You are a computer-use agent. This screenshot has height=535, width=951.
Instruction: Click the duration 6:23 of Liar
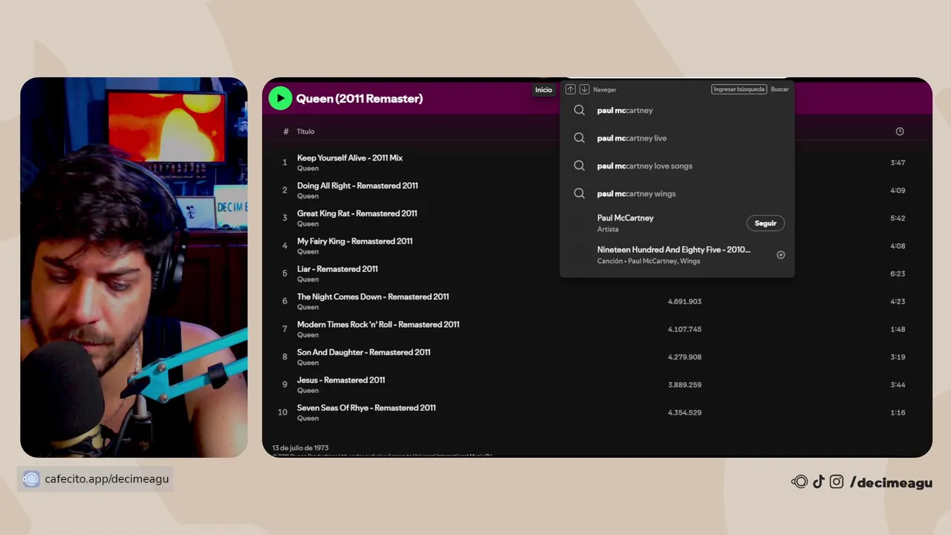pyautogui.click(x=898, y=273)
